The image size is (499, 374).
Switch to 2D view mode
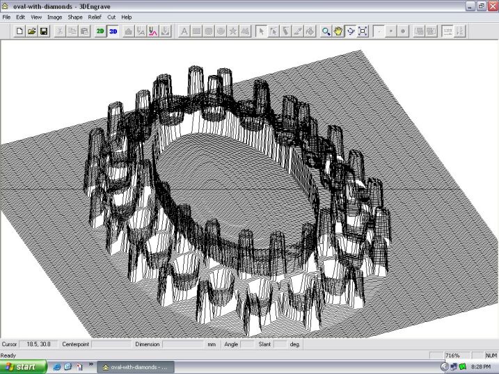(100, 31)
